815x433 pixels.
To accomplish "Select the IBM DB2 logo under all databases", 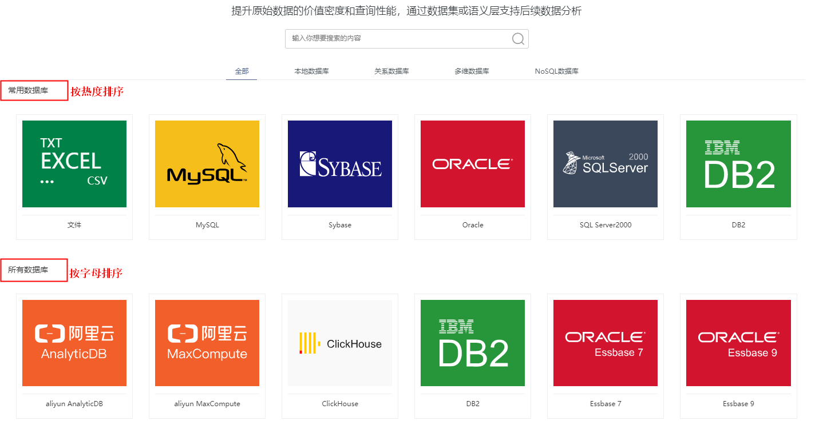I will tap(473, 343).
